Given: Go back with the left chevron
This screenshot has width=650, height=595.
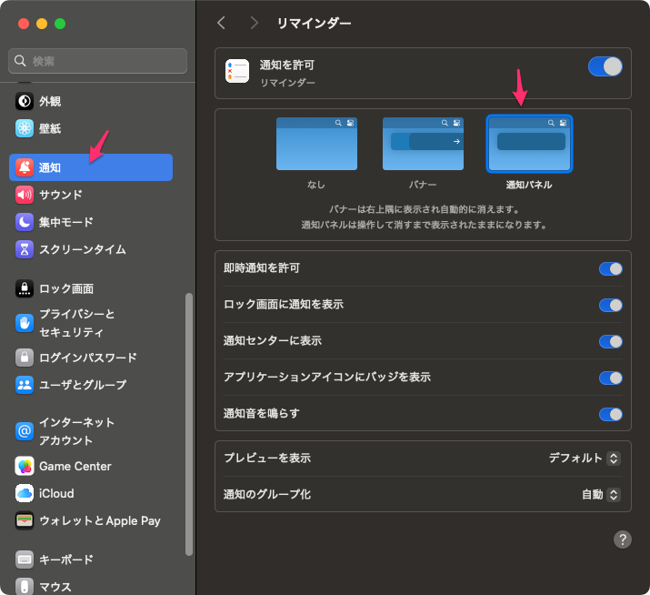Looking at the screenshot, I should [222, 23].
